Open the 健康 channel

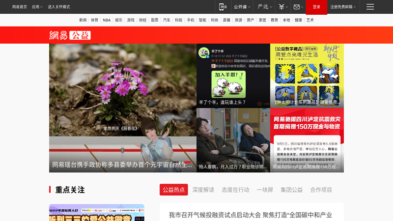(x=298, y=20)
